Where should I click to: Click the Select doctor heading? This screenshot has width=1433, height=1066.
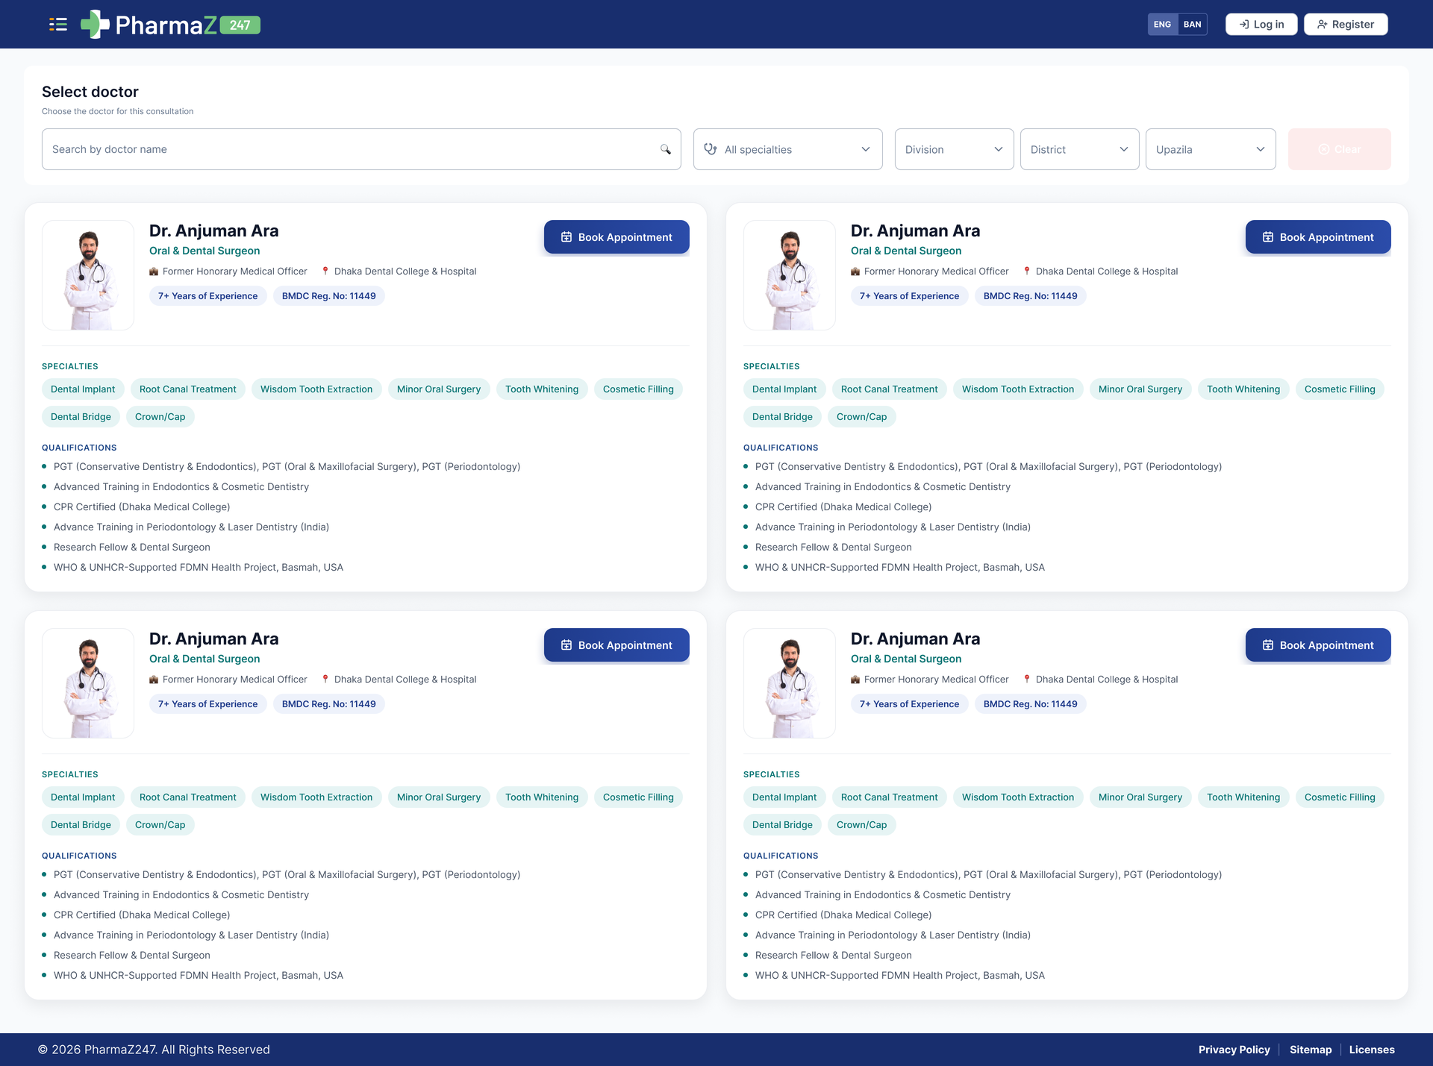click(90, 92)
